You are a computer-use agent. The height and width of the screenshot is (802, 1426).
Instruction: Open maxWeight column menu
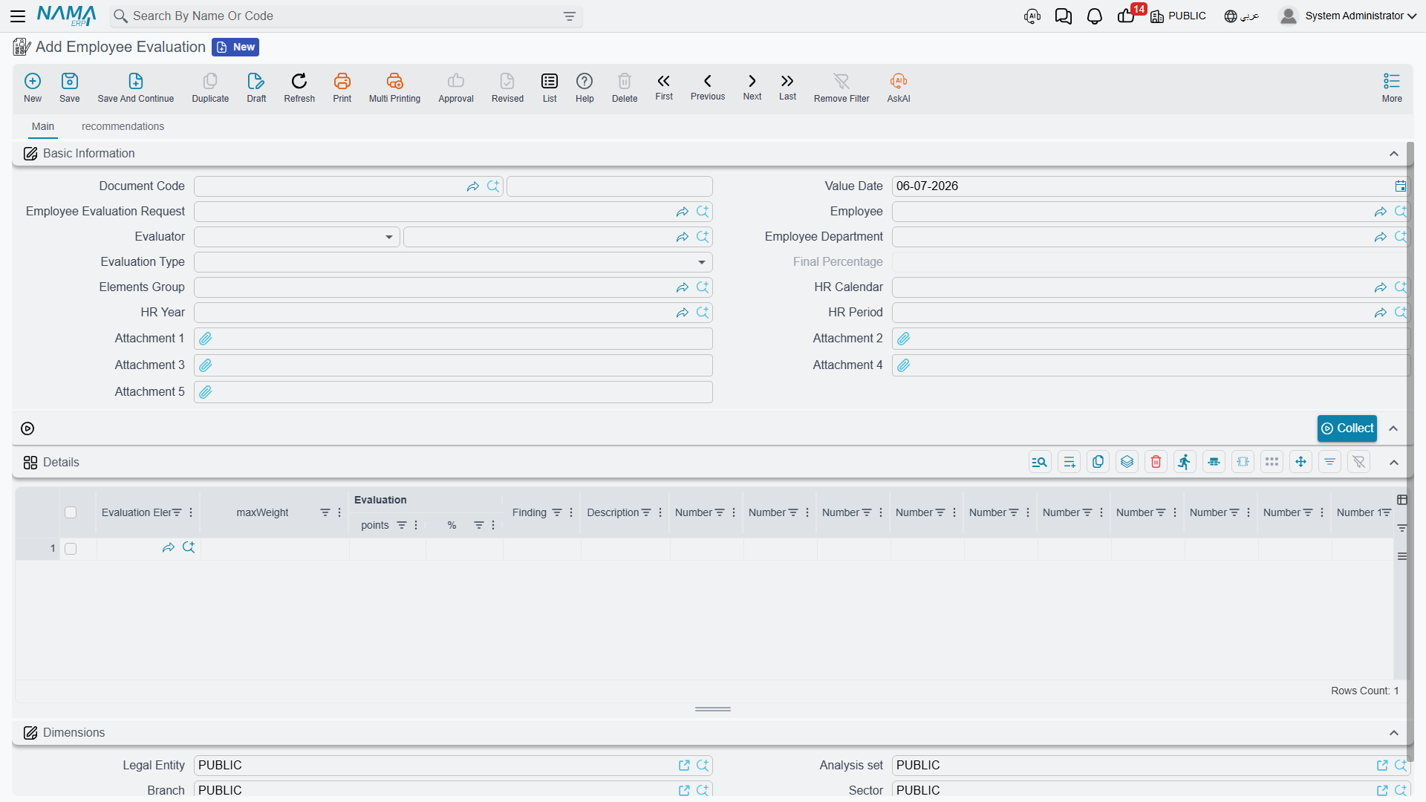[x=339, y=512]
